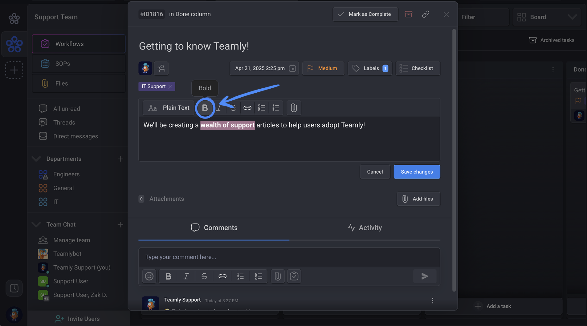
Task: Open the Medium priority selector
Action: coord(323,68)
